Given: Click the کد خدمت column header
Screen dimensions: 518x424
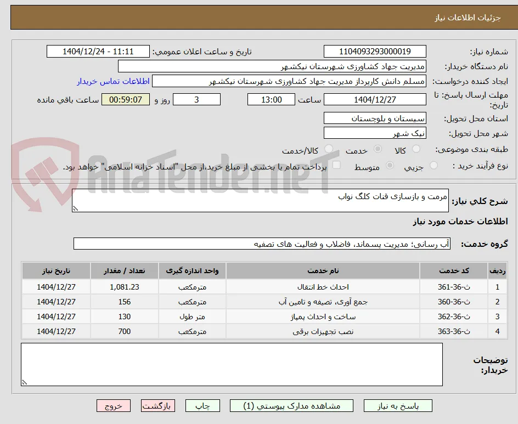Looking at the screenshot, I should coord(454,271).
